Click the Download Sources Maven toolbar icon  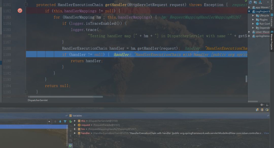coord(260,2)
